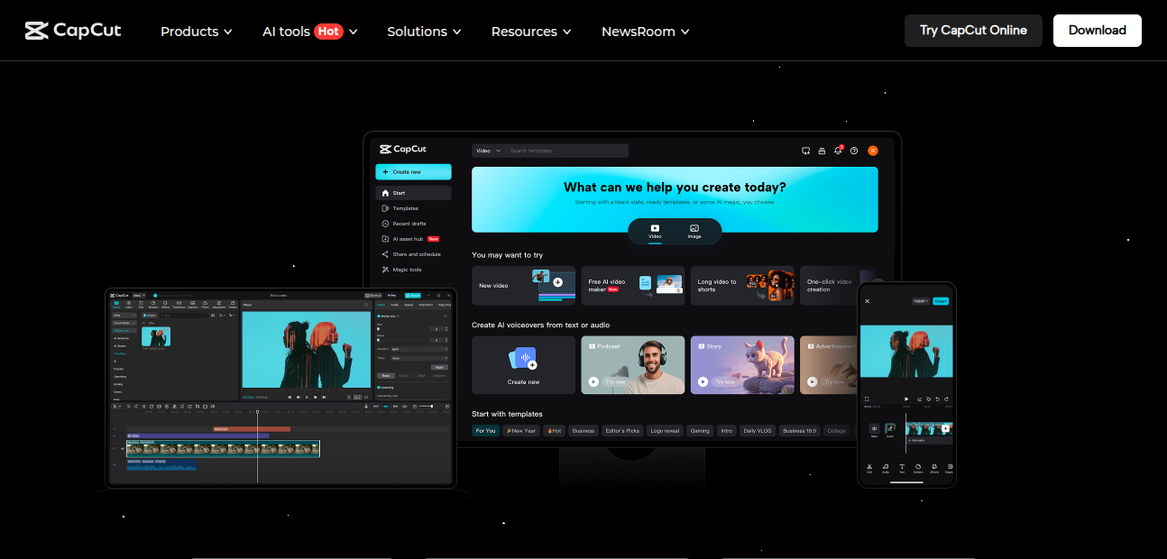Click the help question mark icon
1167x559 pixels.
click(854, 151)
